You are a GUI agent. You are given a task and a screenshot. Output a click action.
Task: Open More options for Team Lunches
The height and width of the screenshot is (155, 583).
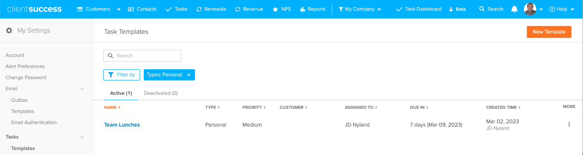click(x=569, y=124)
